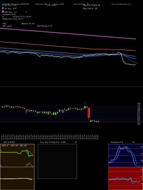The width and height of the screenshot is (143, 190).
Task: Click the '(MGR) 0, 50, 50' ADX values
Action: (28, 24)
